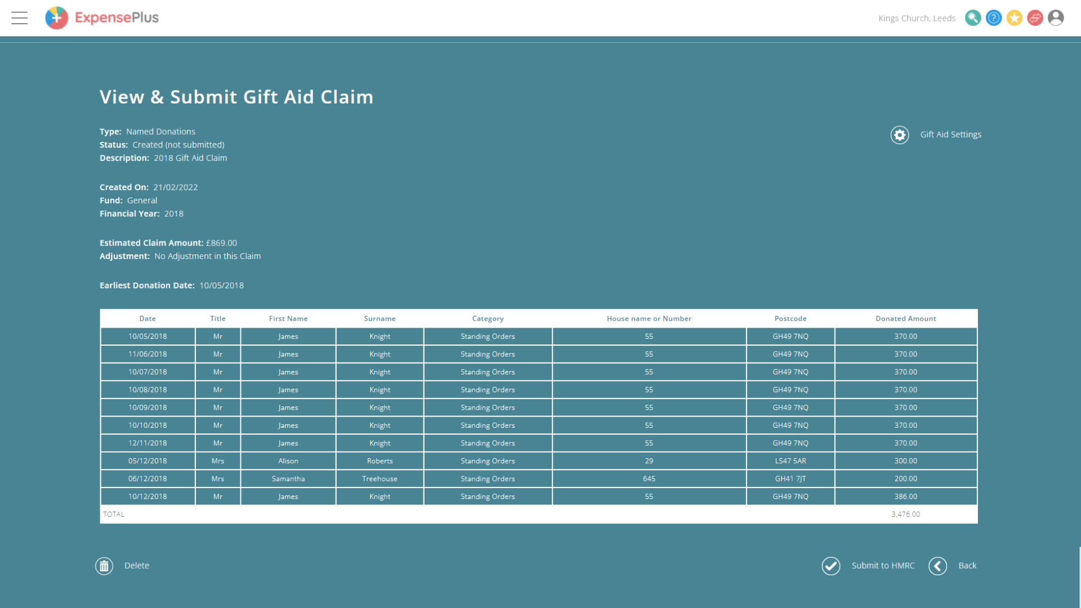Click the red transfer arrows icon
The height and width of the screenshot is (608, 1081).
(x=1035, y=18)
